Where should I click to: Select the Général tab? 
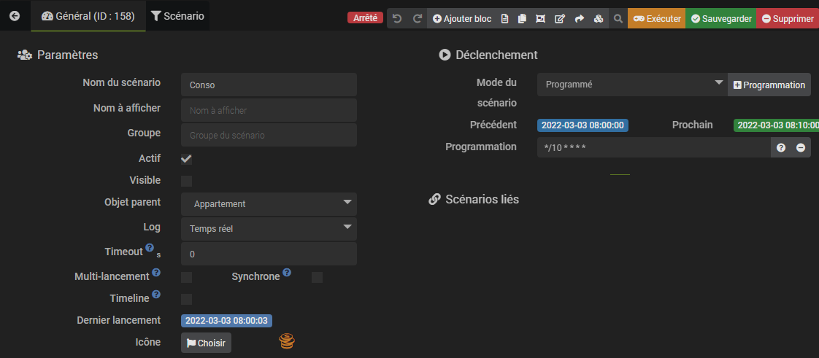click(x=88, y=15)
